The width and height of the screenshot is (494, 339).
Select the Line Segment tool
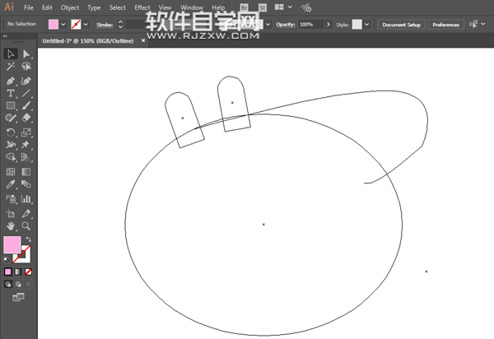pos(26,93)
